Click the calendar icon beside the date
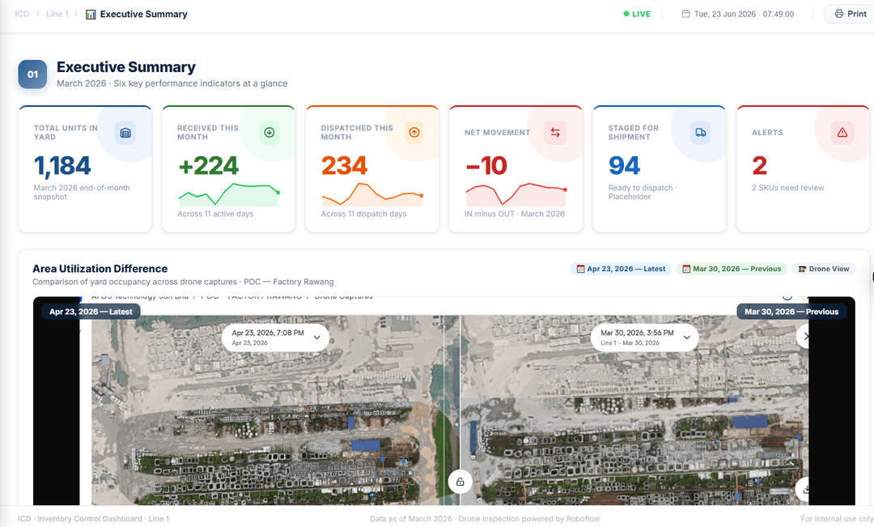The image size is (874, 527). [685, 14]
